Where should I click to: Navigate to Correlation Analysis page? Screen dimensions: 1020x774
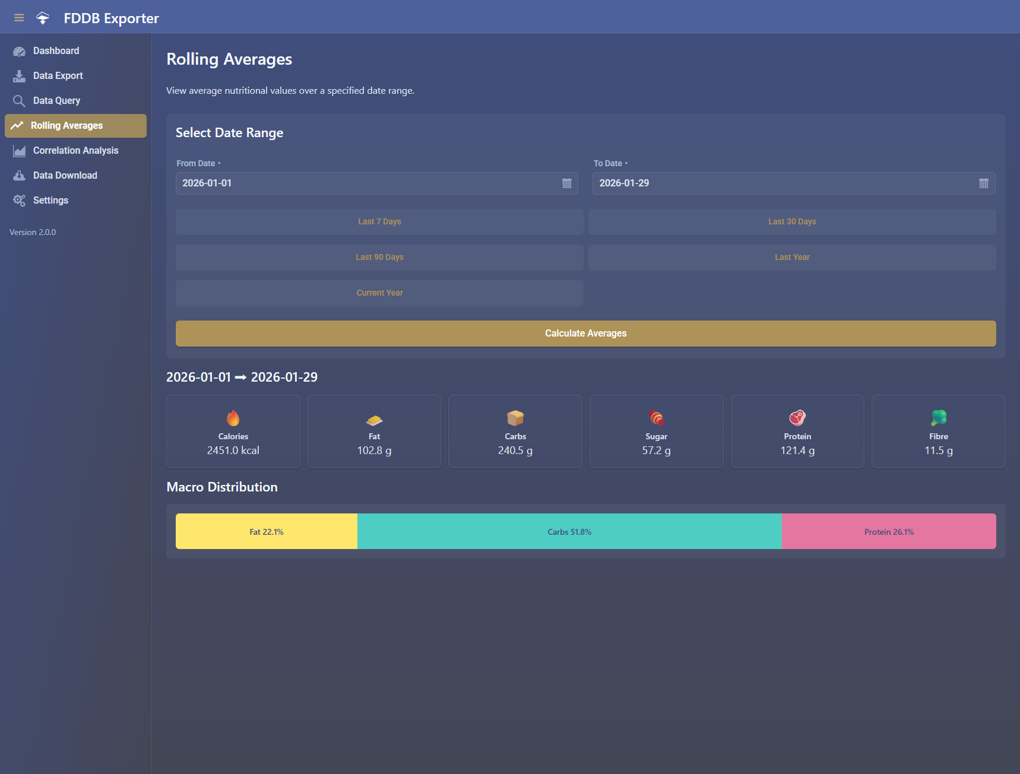(x=75, y=151)
